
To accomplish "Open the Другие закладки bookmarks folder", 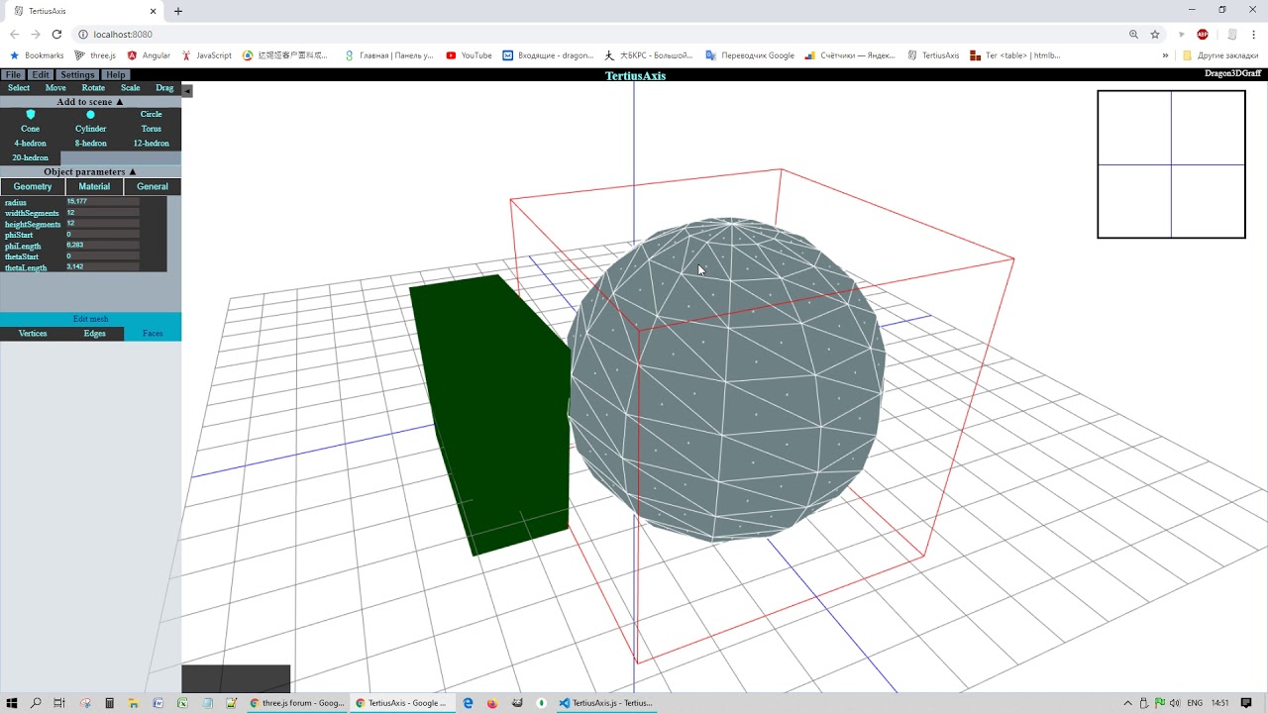I will coord(1220,55).
